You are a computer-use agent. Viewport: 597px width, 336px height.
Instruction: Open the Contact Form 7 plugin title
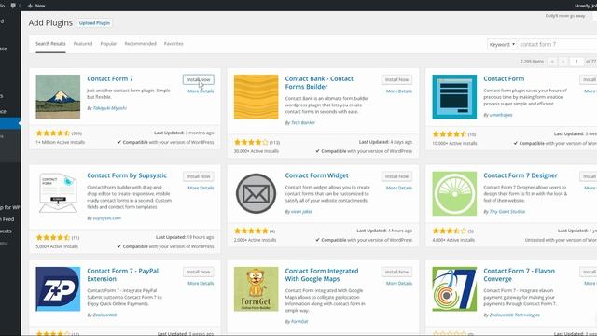[x=110, y=78]
